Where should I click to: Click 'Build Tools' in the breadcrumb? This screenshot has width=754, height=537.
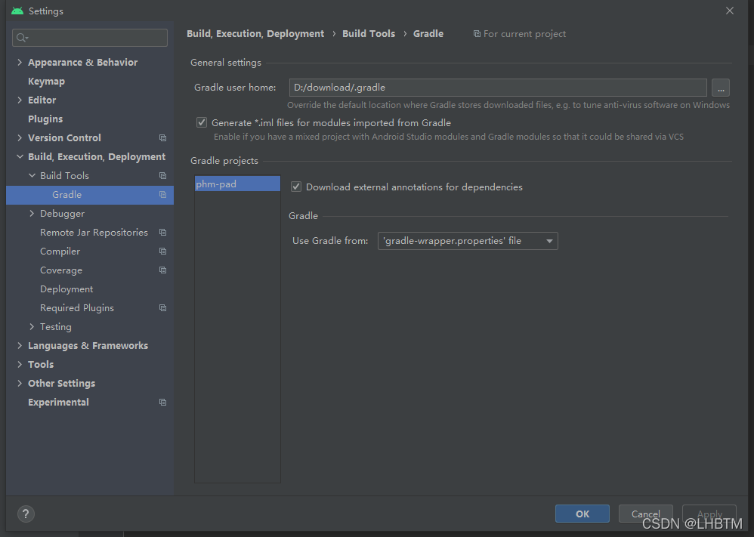(x=369, y=34)
